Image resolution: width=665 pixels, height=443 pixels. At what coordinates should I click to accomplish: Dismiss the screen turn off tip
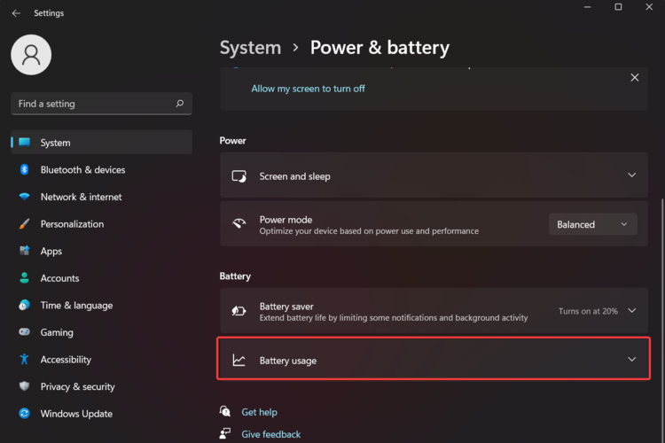[634, 78]
